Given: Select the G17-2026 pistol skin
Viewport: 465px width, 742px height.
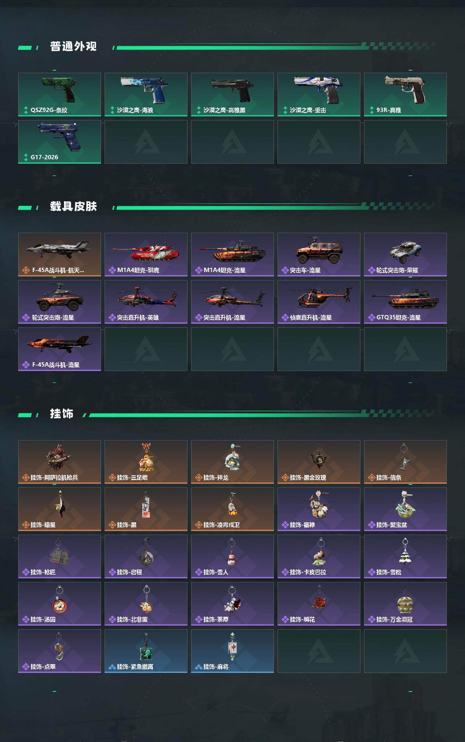Looking at the screenshot, I should pyautogui.click(x=60, y=142).
